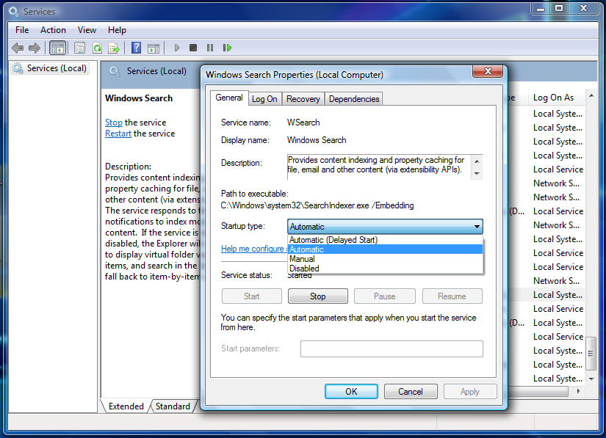Image resolution: width=606 pixels, height=438 pixels.
Task: Click the Stop button in the dialog
Action: (317, 296)
